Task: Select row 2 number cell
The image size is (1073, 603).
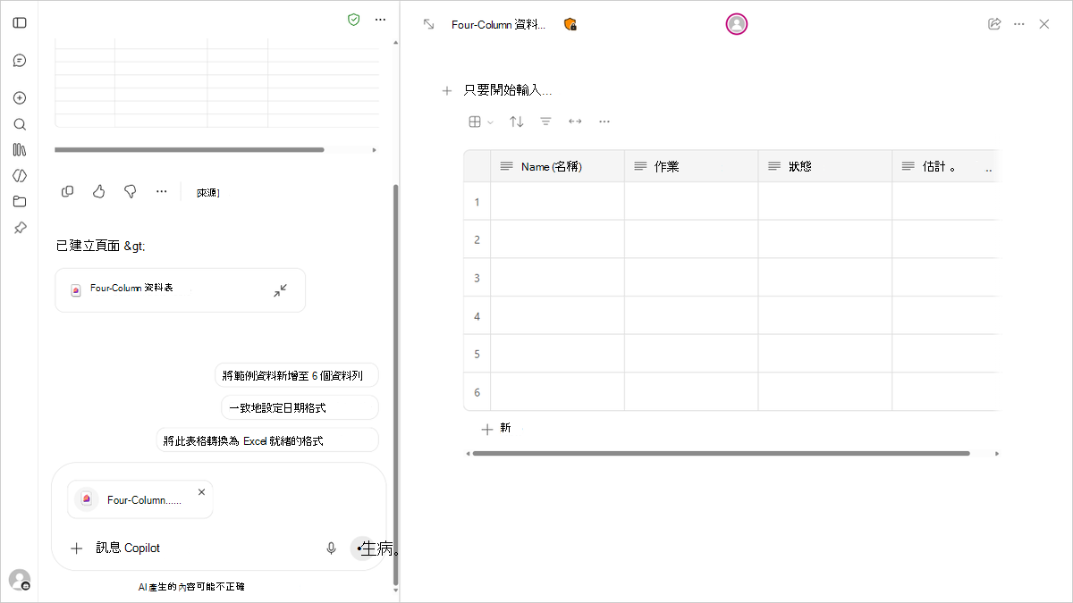Action: pyautogui.click(x=477, y=239)
